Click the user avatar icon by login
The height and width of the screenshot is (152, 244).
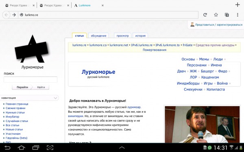pyautogui.click(x=192, y=24)
